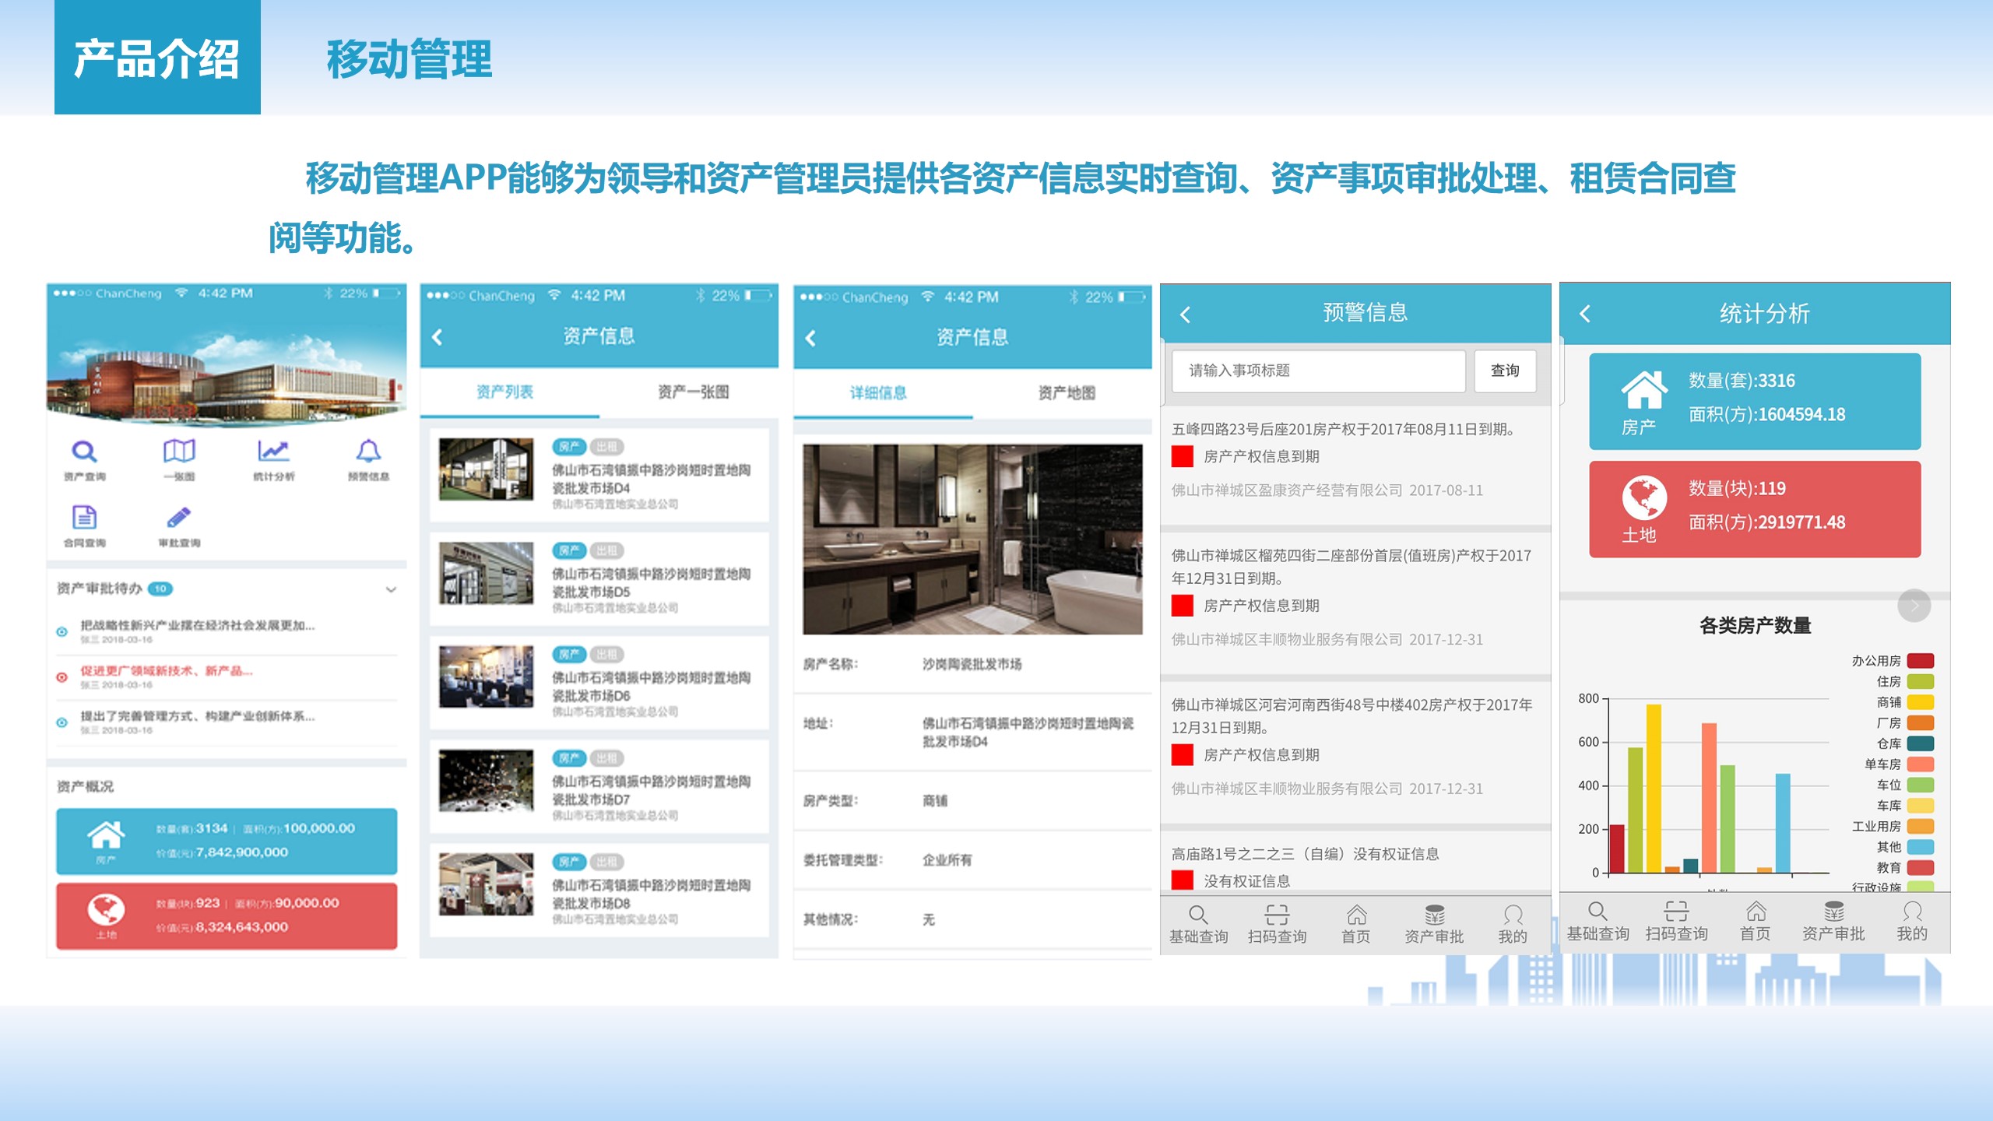Switch to the 资产地图 tab
The width and height of the screenshot is (1993, 1121).
pyautogui.click(x=1066, y=393)
